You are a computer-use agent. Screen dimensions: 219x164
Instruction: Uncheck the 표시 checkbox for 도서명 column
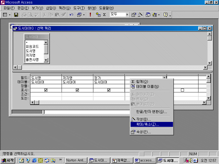coord(46,90)
